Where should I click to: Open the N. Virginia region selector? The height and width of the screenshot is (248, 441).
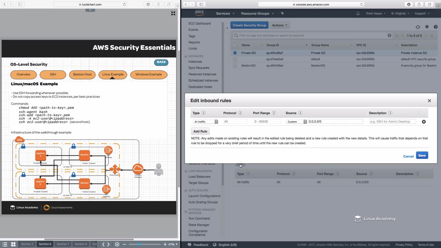click(400, 13)
